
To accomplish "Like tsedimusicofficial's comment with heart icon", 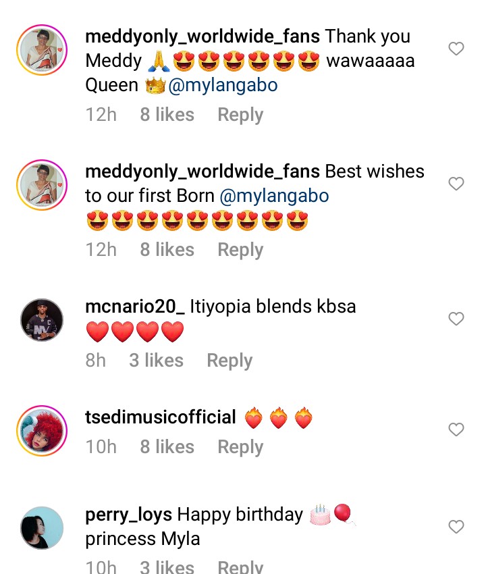I will pos(457,429).
